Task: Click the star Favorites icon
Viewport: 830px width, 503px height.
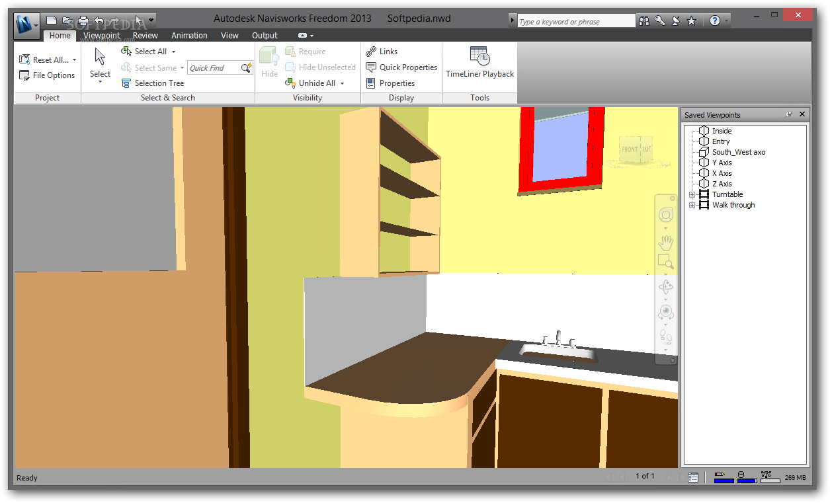Action: point(692,20)
